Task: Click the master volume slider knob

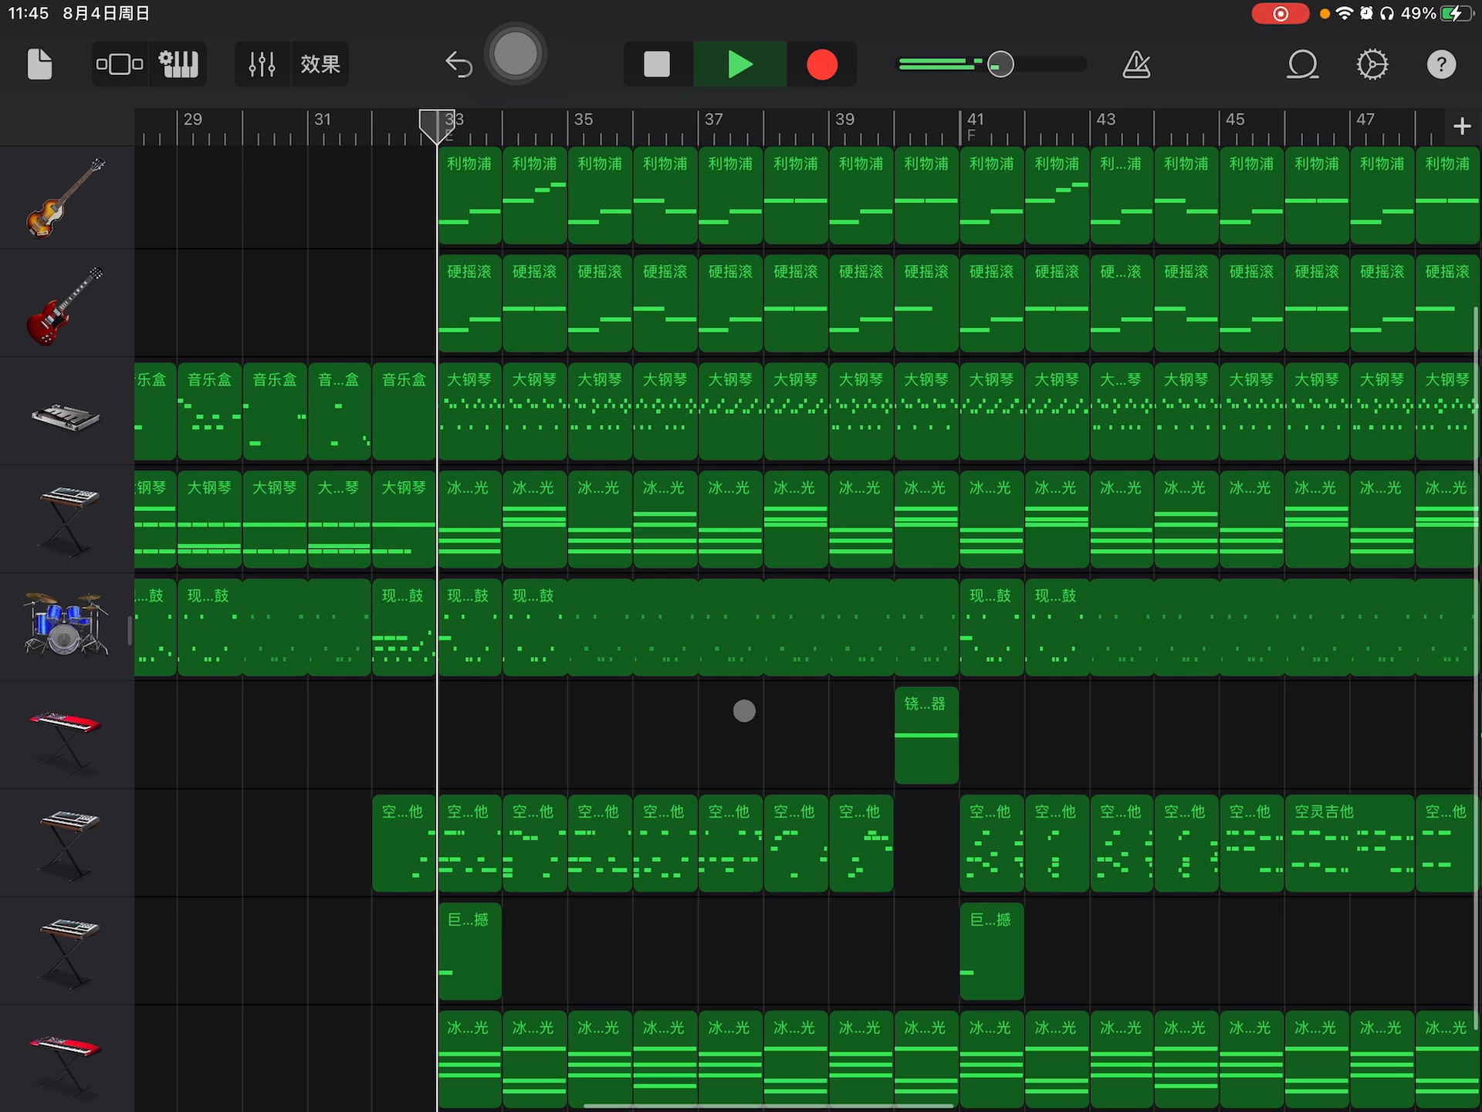Action: pos(1000,65)
